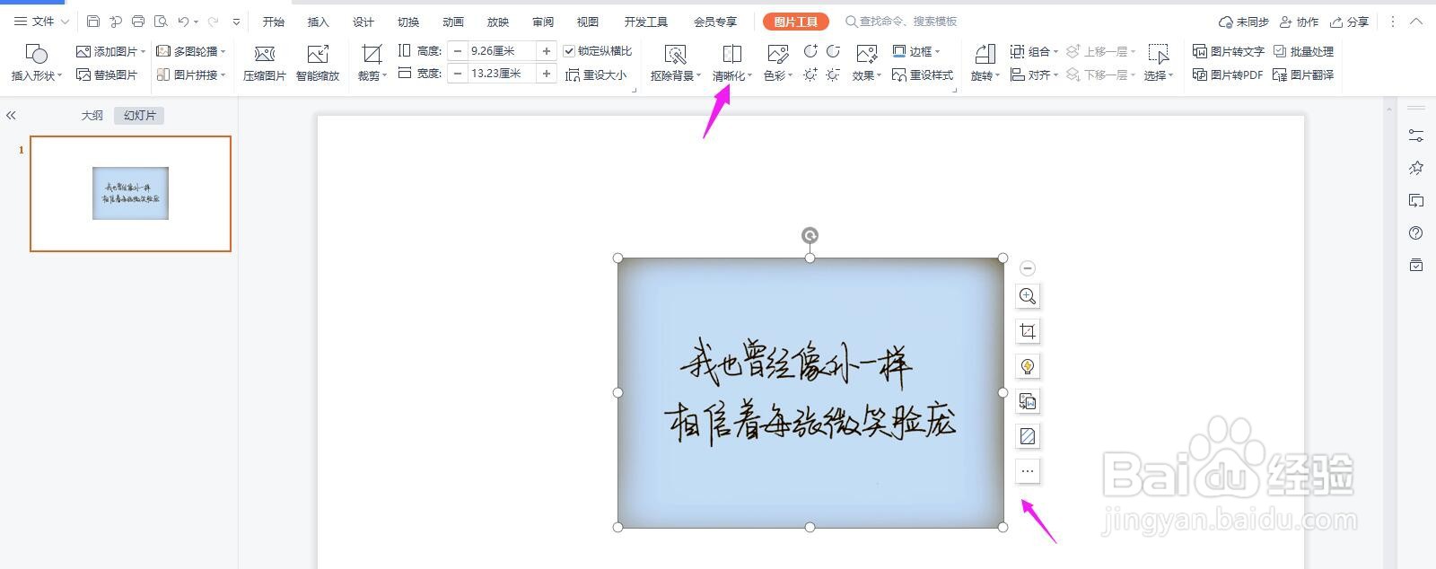Open the 色彩 color dropdown
Image resolution: width=1436 pixels, height=569 pixels.
[778, 63]
